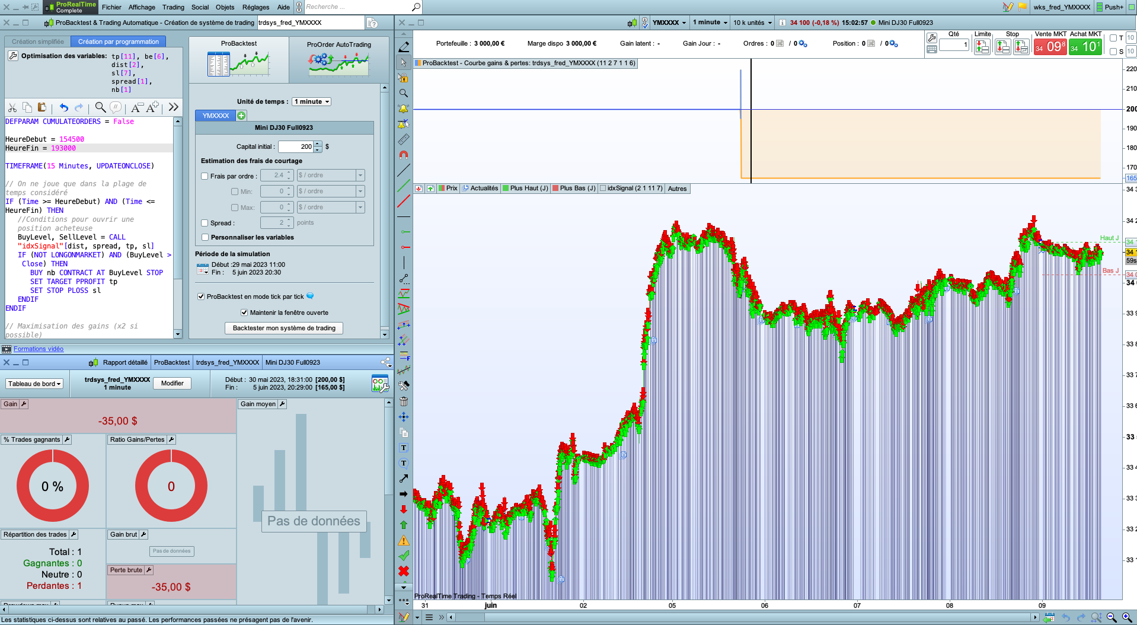Click the Vente MKT sell button
Image resolution: width=1137 pixels, height=625 pixels.
coord(1050,47)
